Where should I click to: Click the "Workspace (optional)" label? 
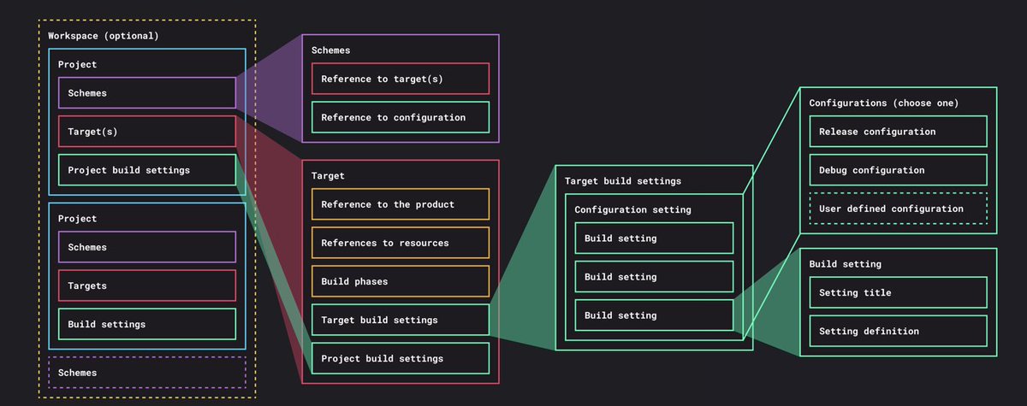(103, 36)
